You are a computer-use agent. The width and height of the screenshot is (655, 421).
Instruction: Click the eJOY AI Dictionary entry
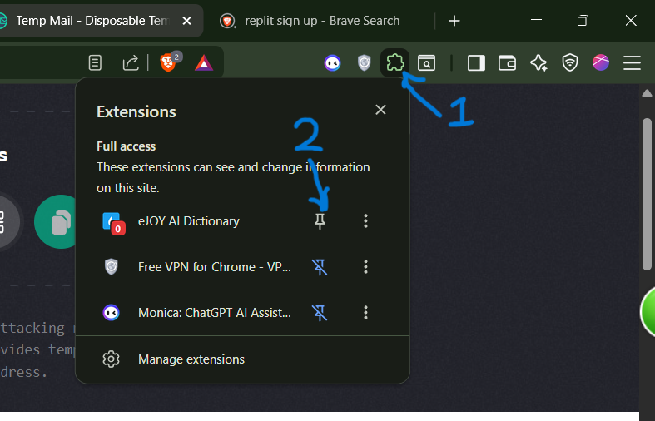189,221
